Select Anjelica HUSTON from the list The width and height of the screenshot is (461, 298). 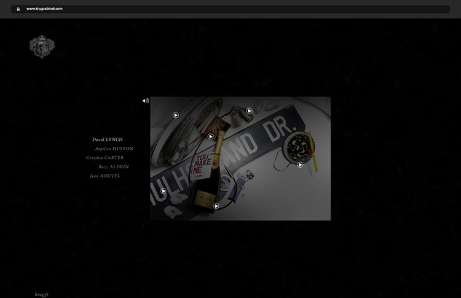pyautogui.click(x=114, y=149)
